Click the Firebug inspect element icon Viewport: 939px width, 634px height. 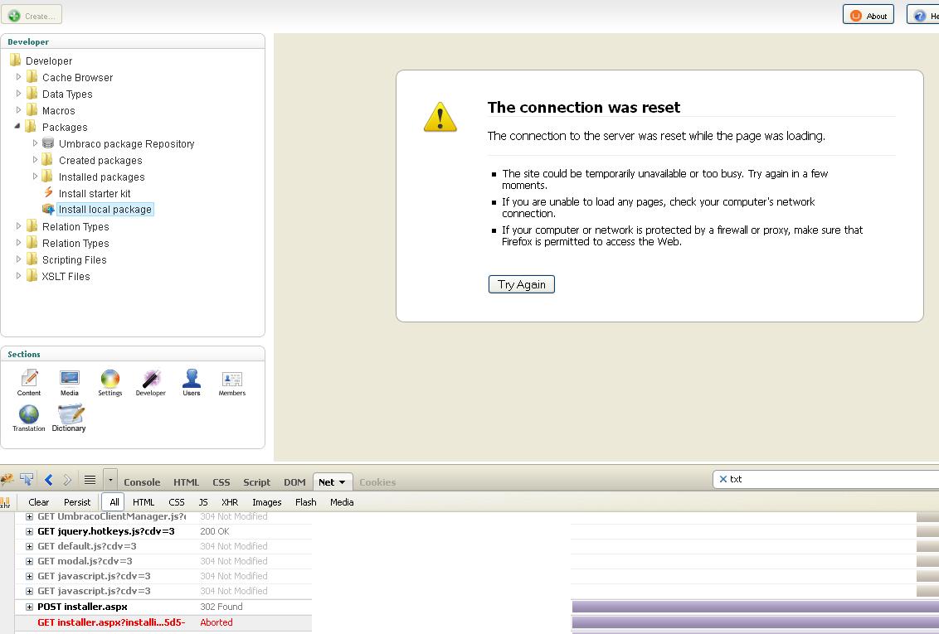pyautogui.click(x=27, y=480)
